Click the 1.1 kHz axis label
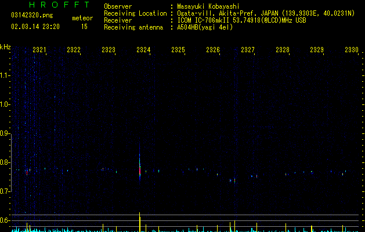This screenshot has height=232, width=365. tap(5, 75)
